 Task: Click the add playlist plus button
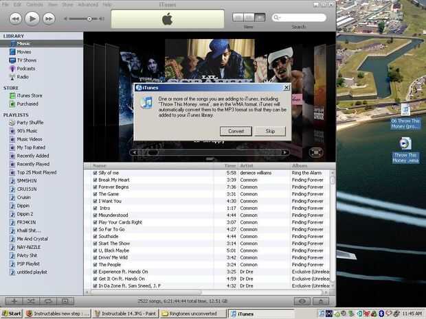[14, 301]
